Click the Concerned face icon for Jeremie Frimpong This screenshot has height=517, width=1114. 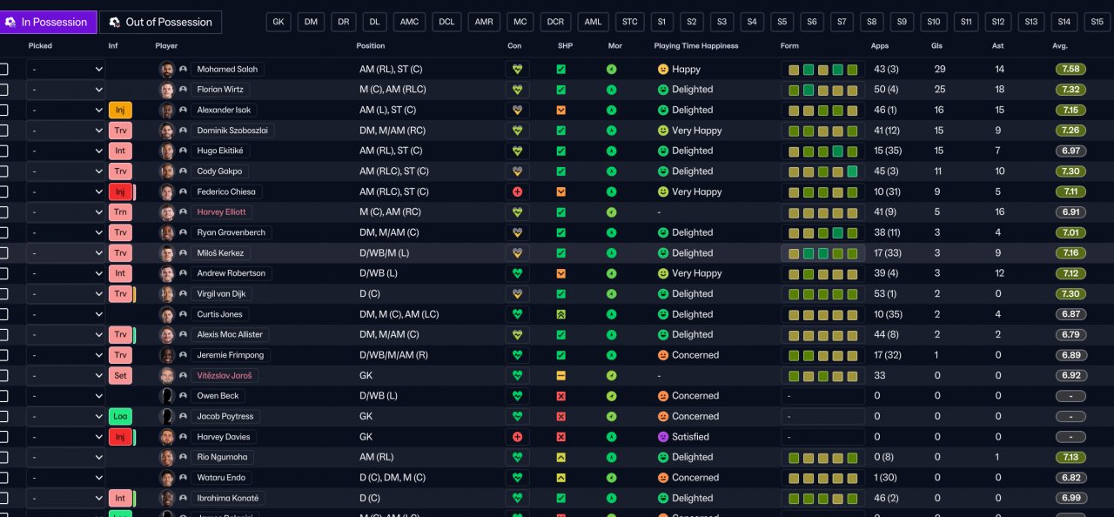(x=662, y=355)
